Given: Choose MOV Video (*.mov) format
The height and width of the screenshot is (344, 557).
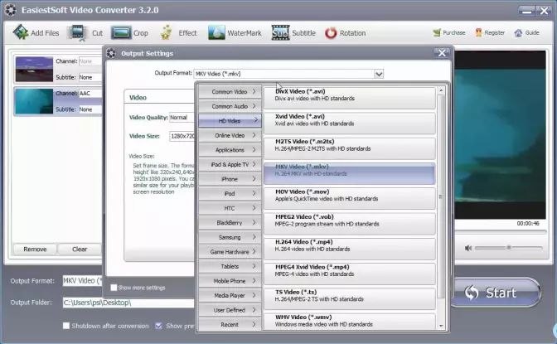Looking at the screenshot, I should [x=350, y=198].
